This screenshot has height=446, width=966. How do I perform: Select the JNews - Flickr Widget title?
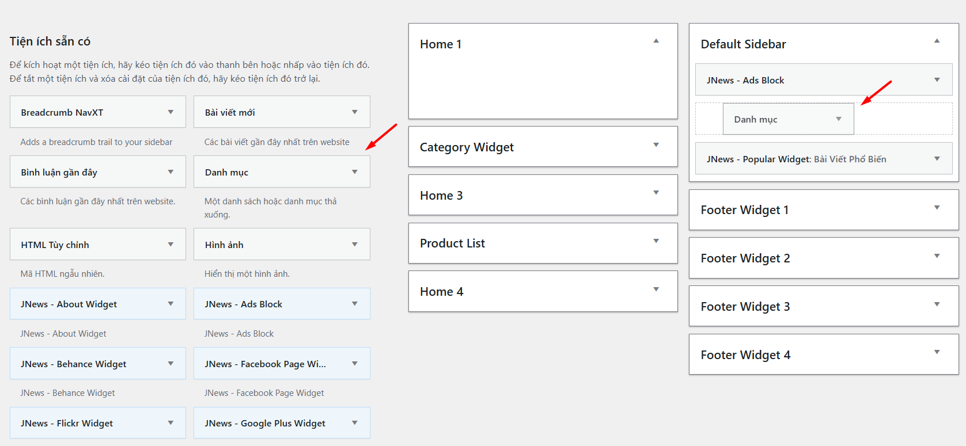pyautogui.click(x=67, y=424)
